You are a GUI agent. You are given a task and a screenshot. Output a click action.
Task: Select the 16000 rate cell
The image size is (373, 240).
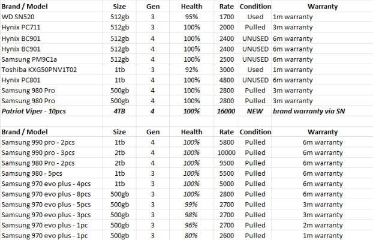[x=226, y=111]
